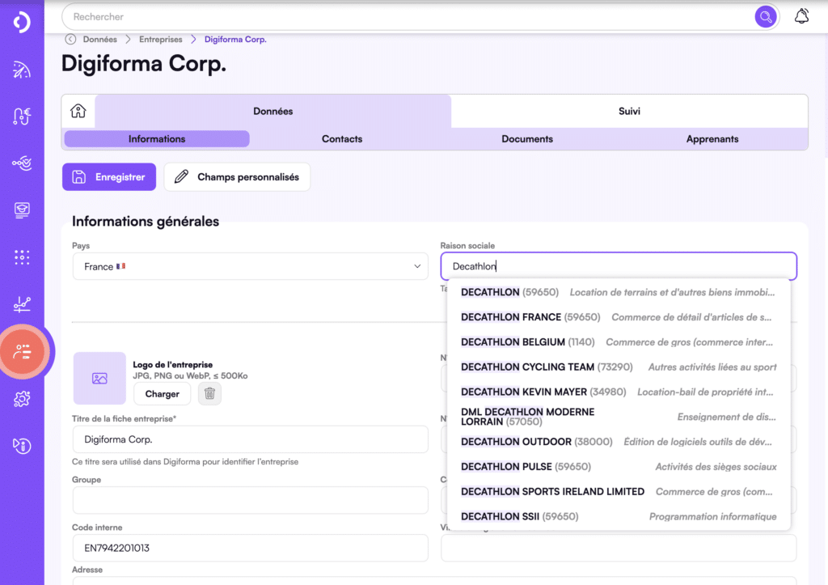Screen dimensions: 828x585
Task: Open notifications bell
Action: [x=801, y=16]
